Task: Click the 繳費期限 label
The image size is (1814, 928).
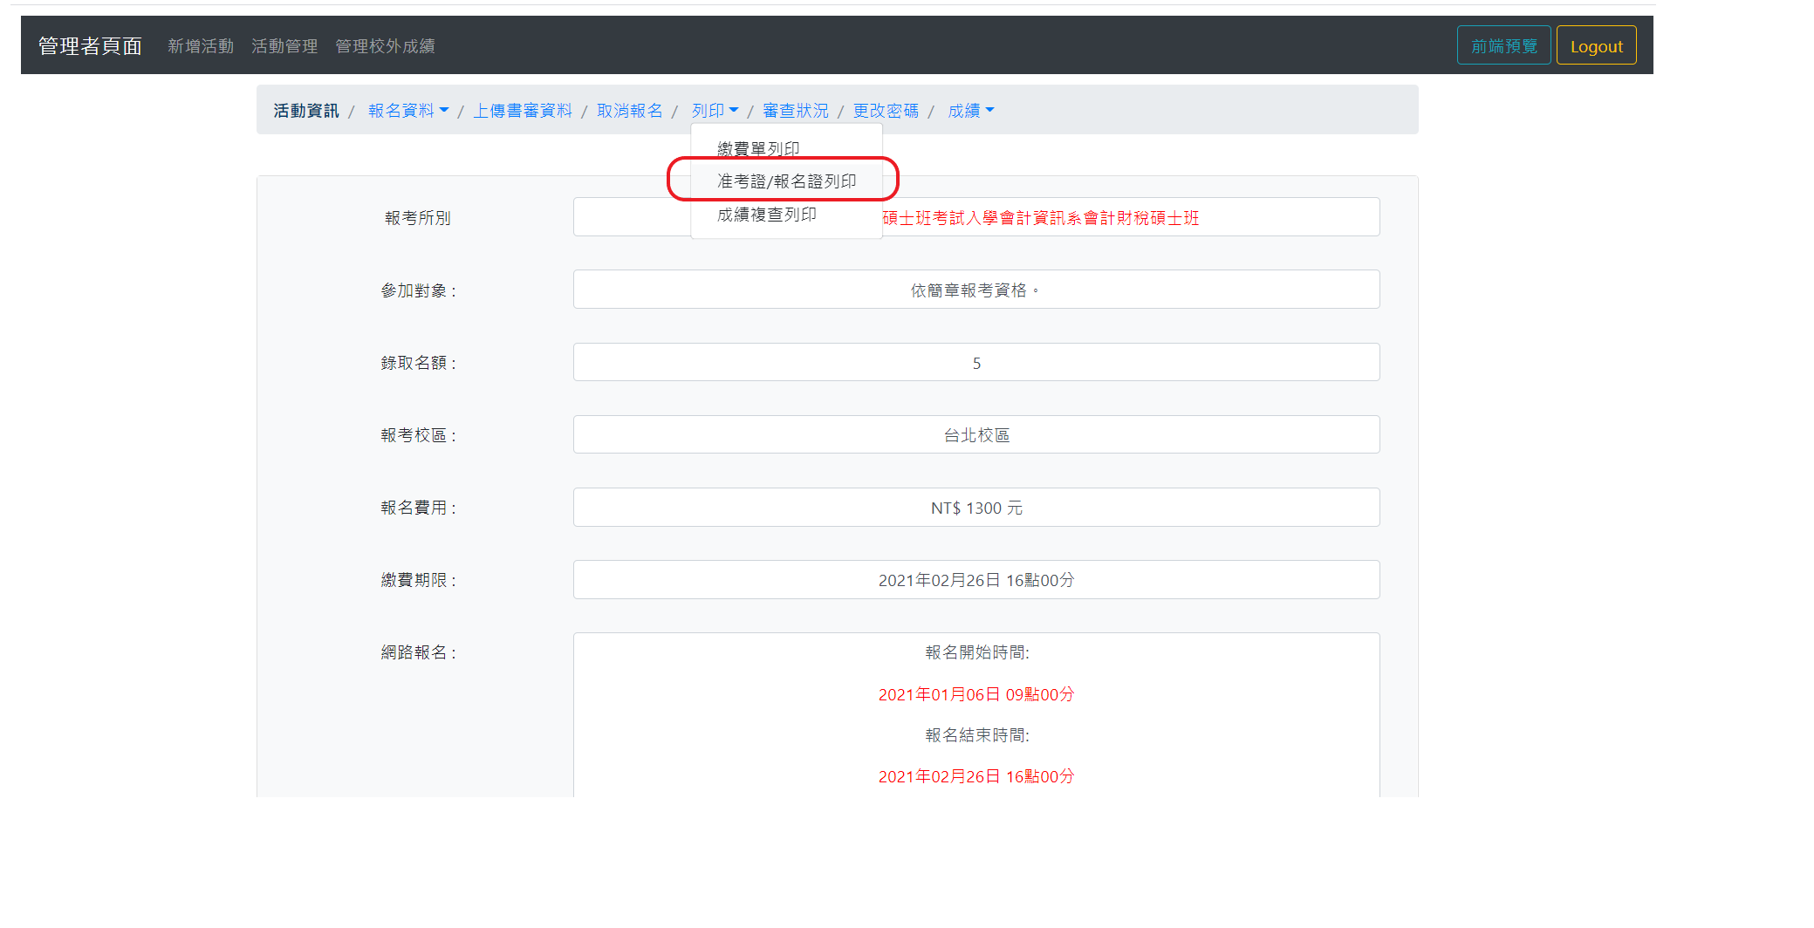Action: (419, 580)
